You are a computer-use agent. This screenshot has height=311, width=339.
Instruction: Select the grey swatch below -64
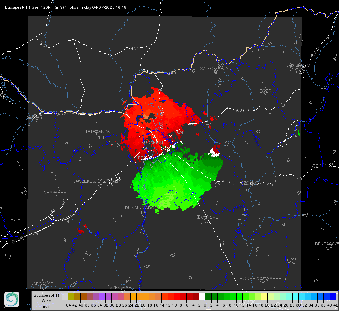[65, 296]
